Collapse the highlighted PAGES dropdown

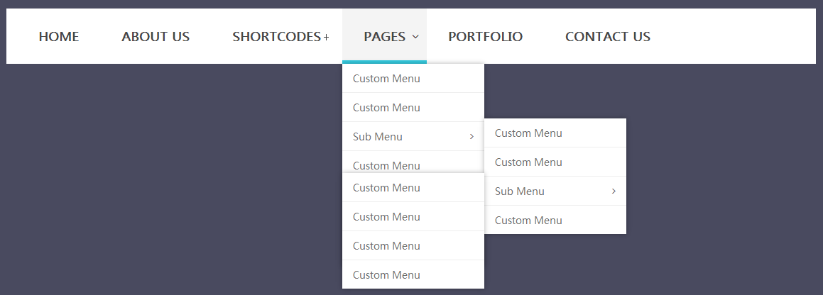coord(384,37)
